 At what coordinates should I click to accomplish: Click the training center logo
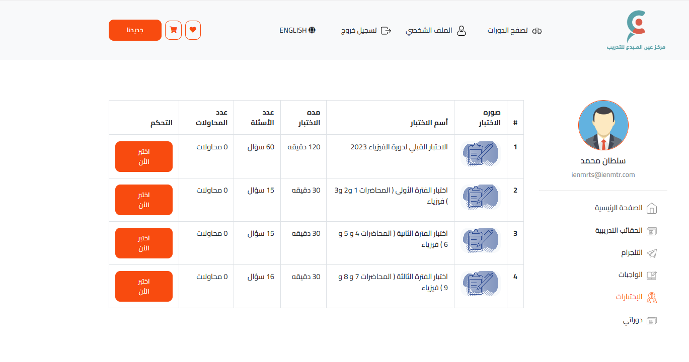pos(636,30)
